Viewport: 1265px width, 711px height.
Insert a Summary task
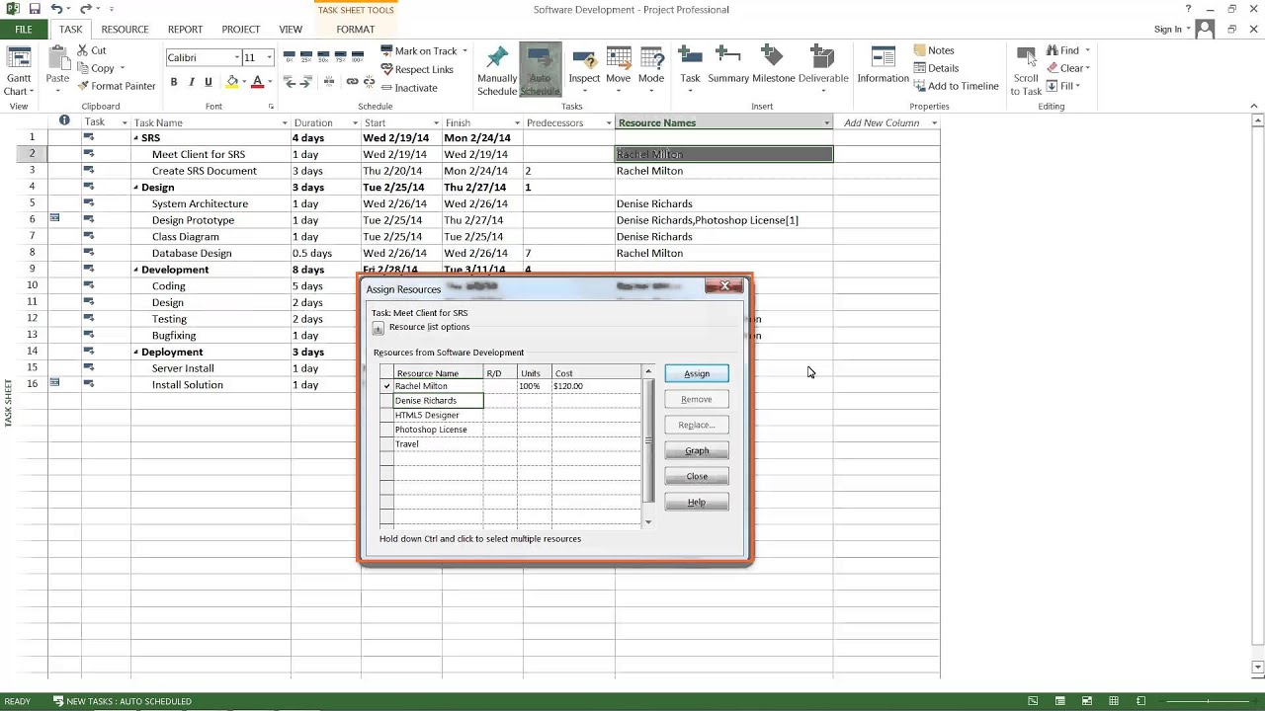point(728,65)
